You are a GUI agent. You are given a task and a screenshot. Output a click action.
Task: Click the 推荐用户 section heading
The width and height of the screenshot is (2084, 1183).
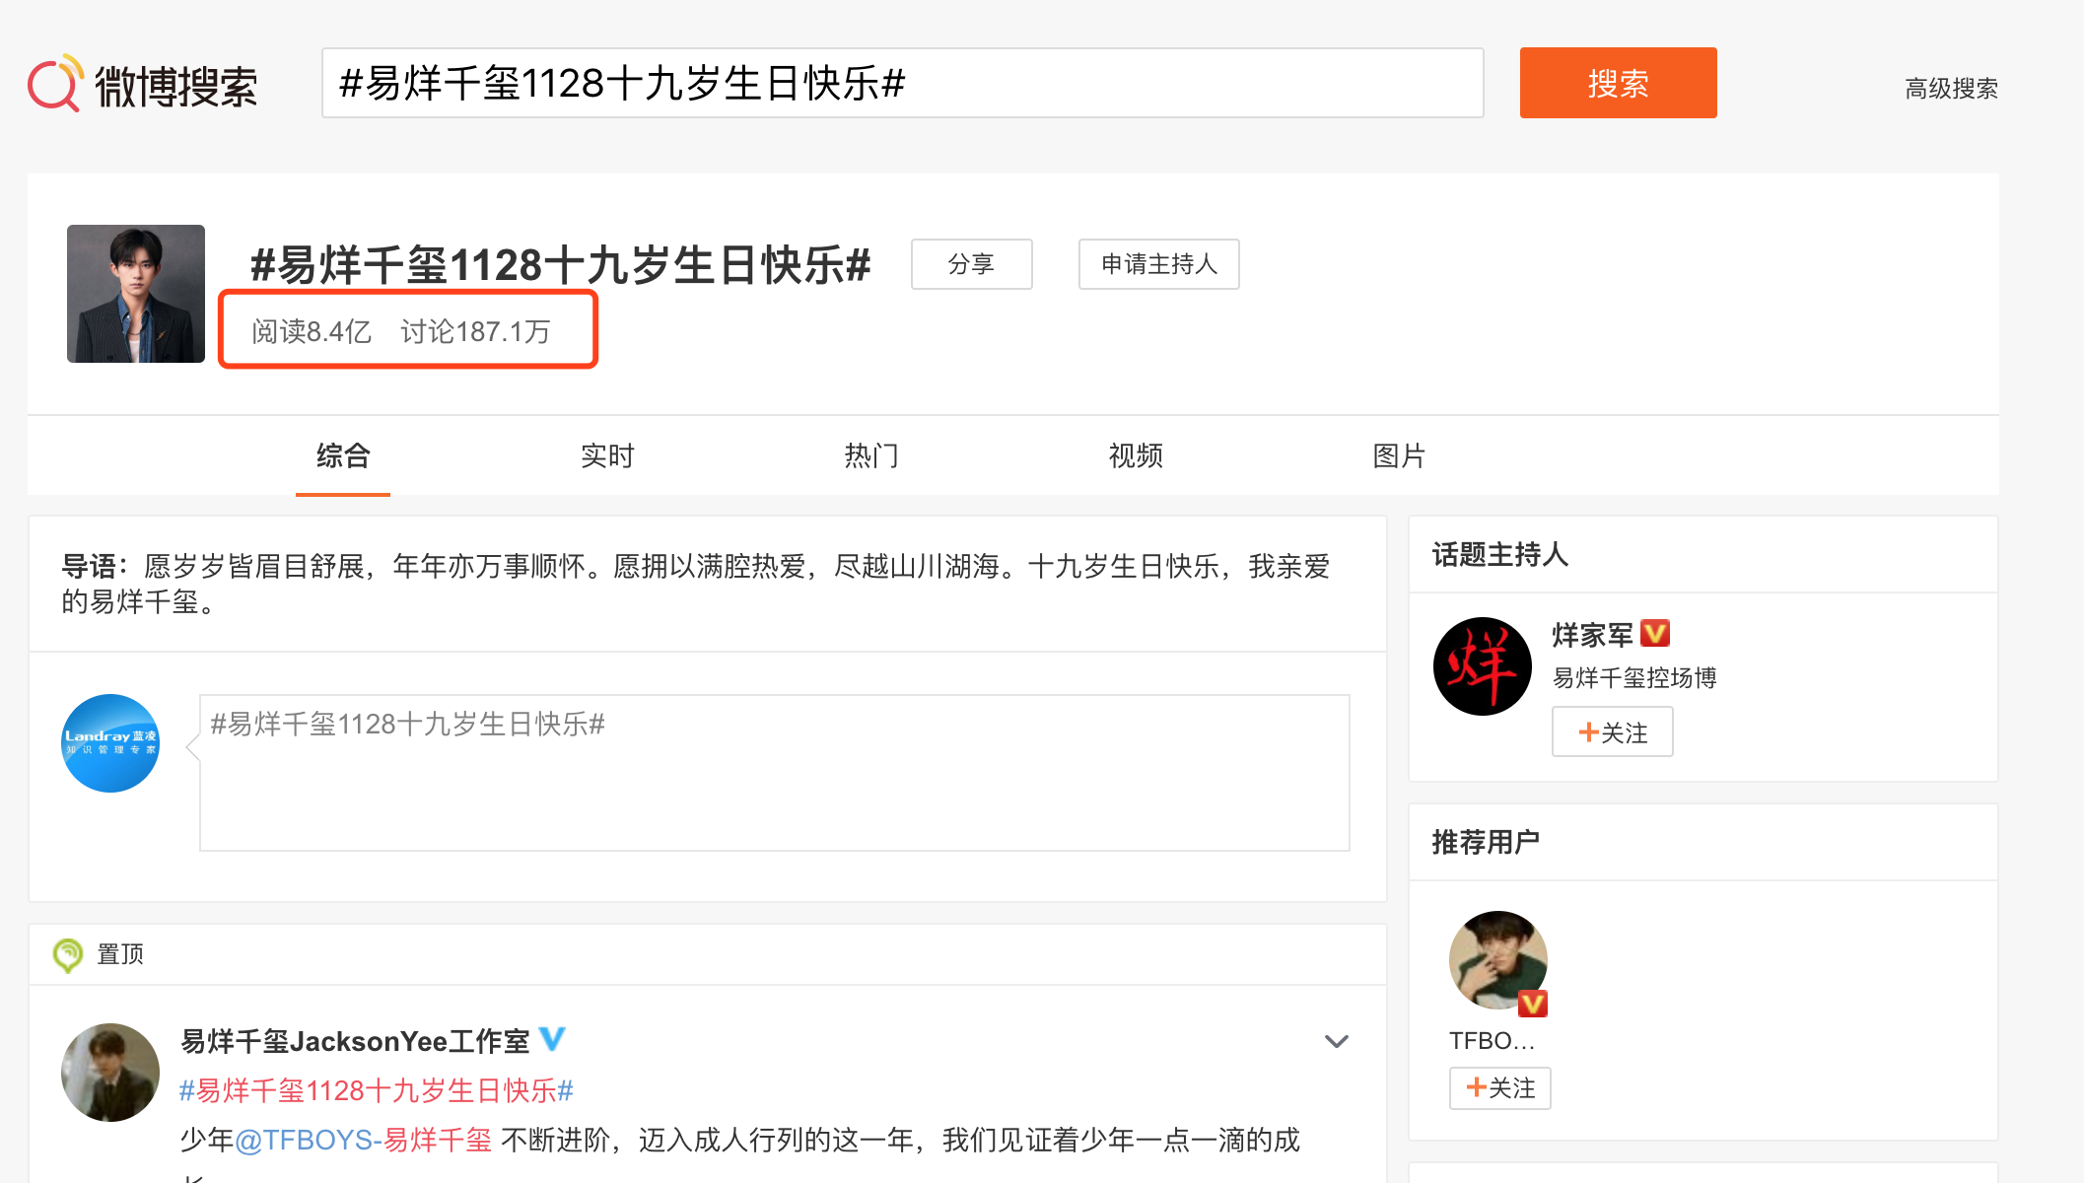pos(1486,843)
